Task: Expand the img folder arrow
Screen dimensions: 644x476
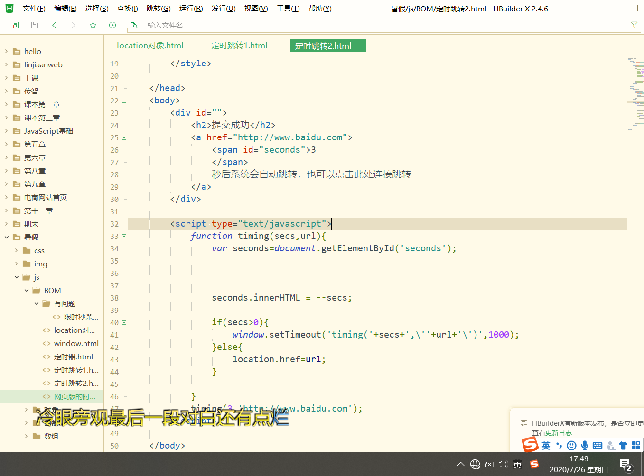Action: click(16, 264)
